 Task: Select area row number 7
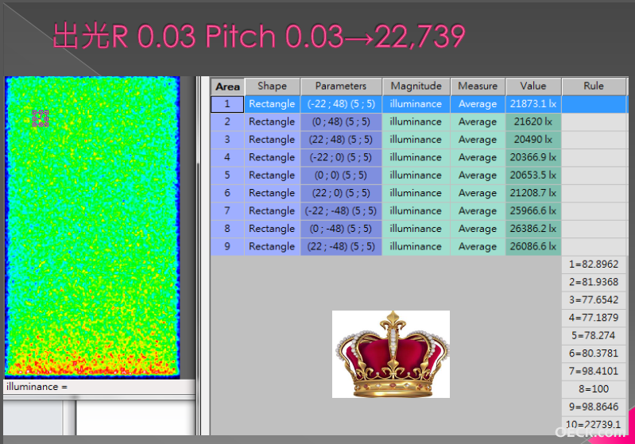point(227,210)
